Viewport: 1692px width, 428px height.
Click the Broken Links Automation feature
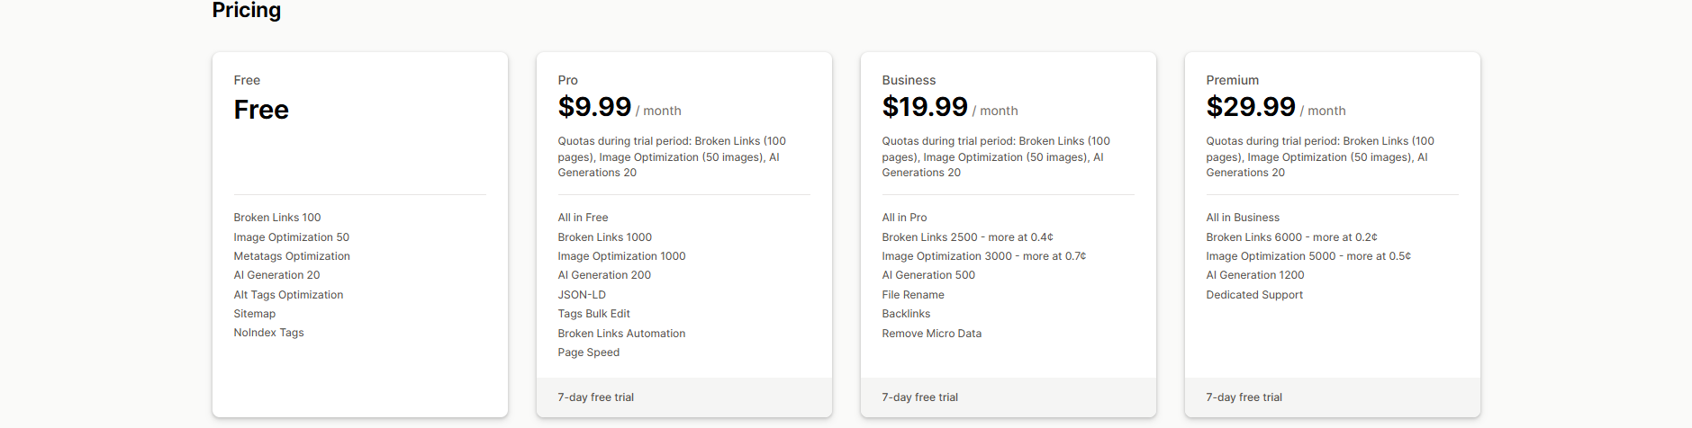click(x=621, y=334)
